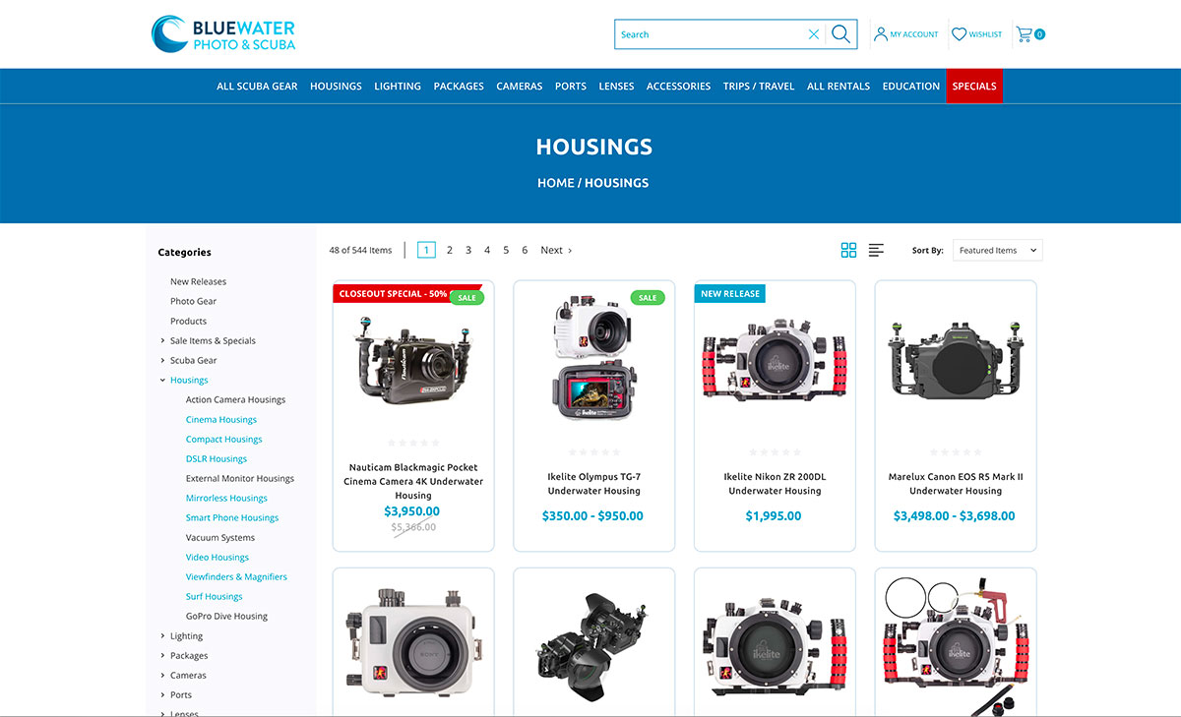Image resolution: width=1181 pixels, height=717 pixels.
Task: Open the DSLR Housings category link
Action: (x=215, y=458)
